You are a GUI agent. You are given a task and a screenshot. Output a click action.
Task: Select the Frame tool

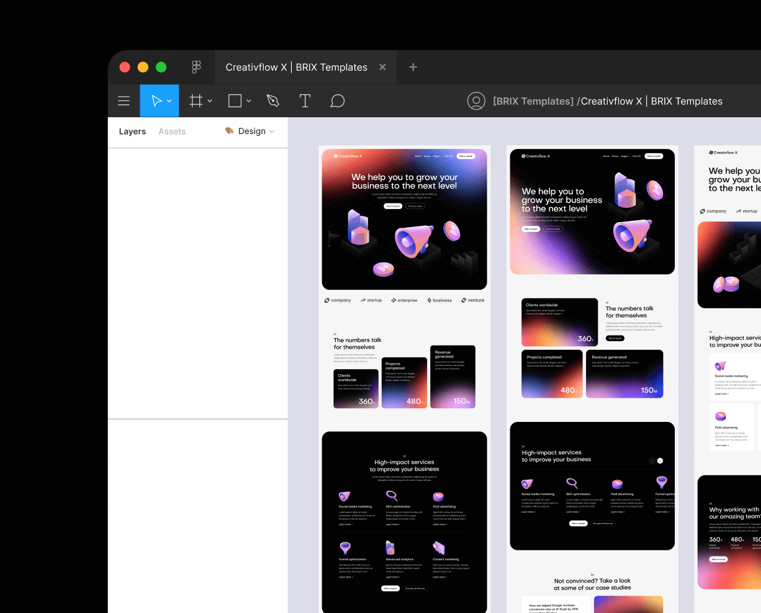tap(196, 101)
